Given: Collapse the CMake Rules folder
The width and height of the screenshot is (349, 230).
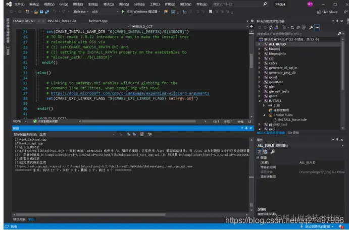Looking at the screenshot, I should (x=264, y=115).
